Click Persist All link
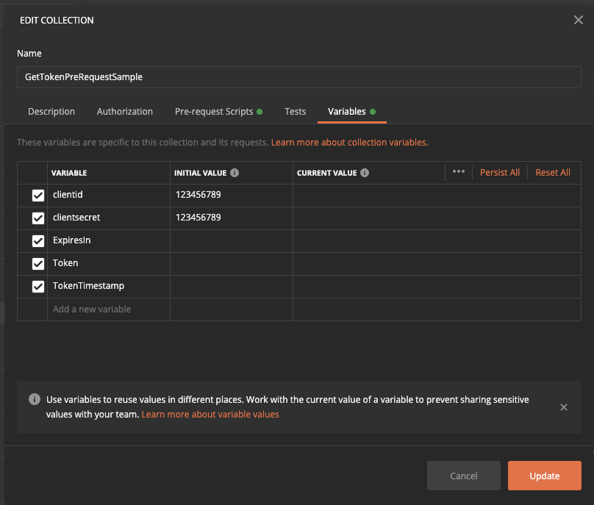594x505 pixels. tap(500, 173)
